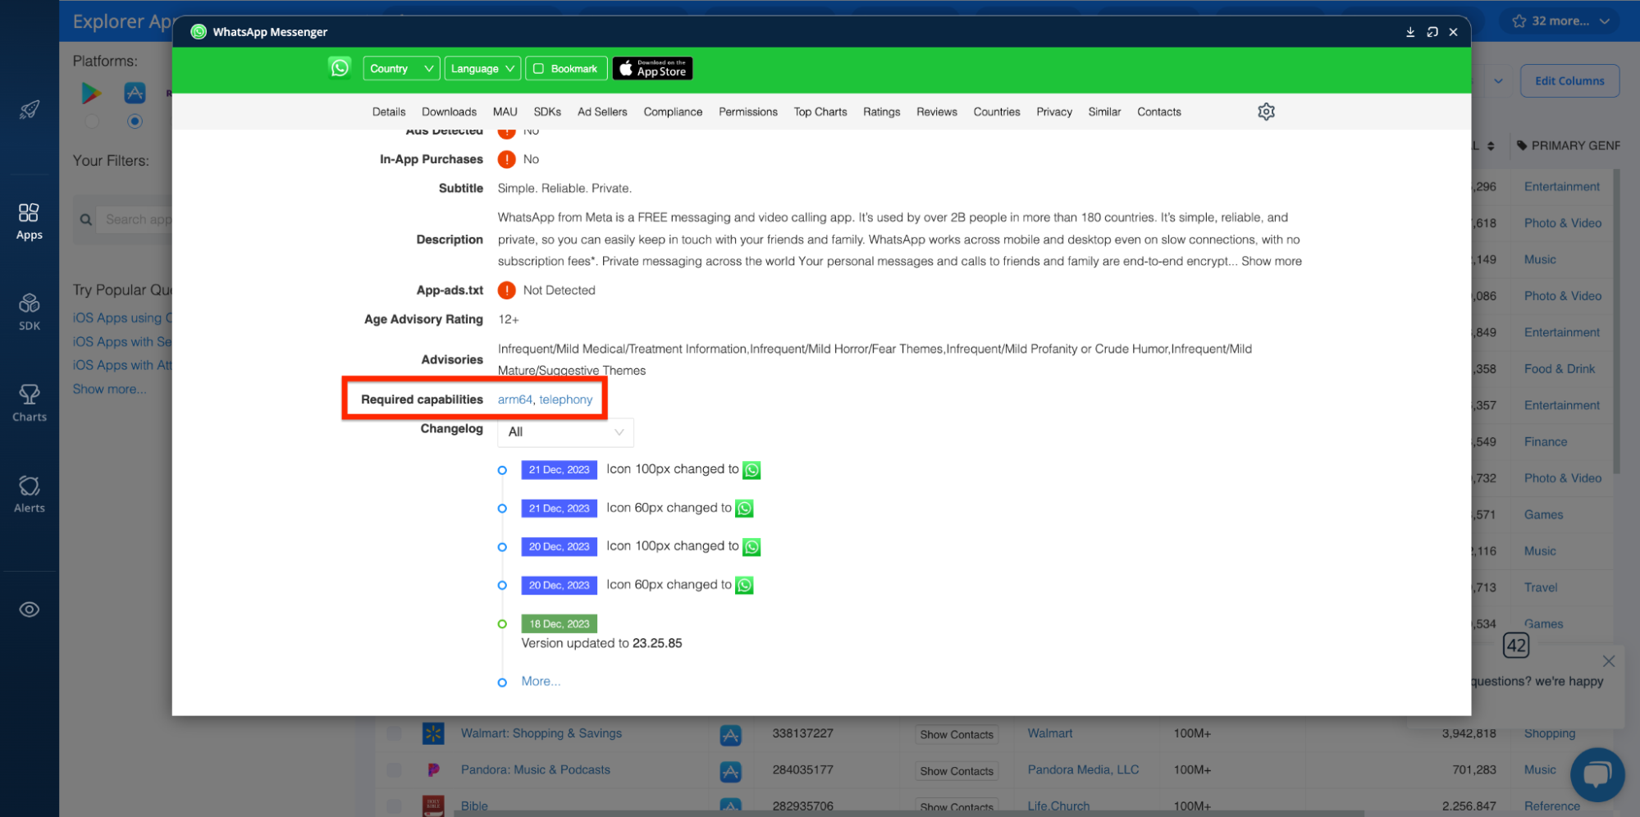
Task: Click the red warning icon beside In-App Purchases
Action: tap(506, 159)
